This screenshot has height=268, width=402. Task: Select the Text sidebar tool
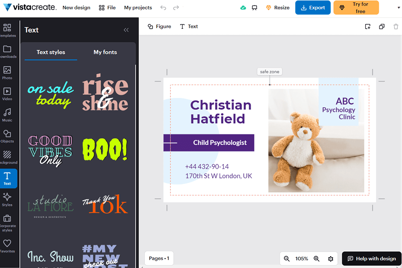(x=8, y=178)
